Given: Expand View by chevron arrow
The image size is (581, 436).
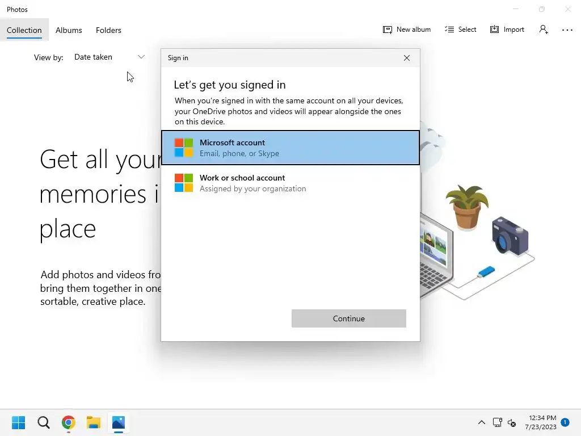Looking at the screenshot, I should tap(141, 57).
